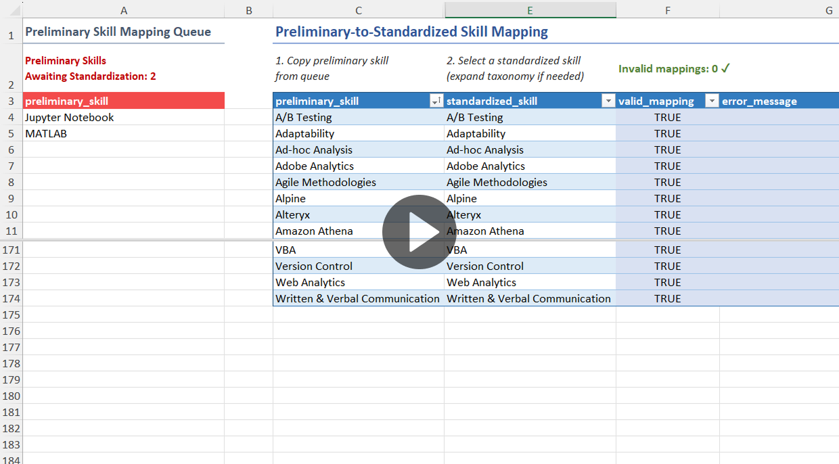The height and width of the screenshot is (464, 839).
Task: Click Alpine in the standardized_skill column
Action: coord(530,199)
